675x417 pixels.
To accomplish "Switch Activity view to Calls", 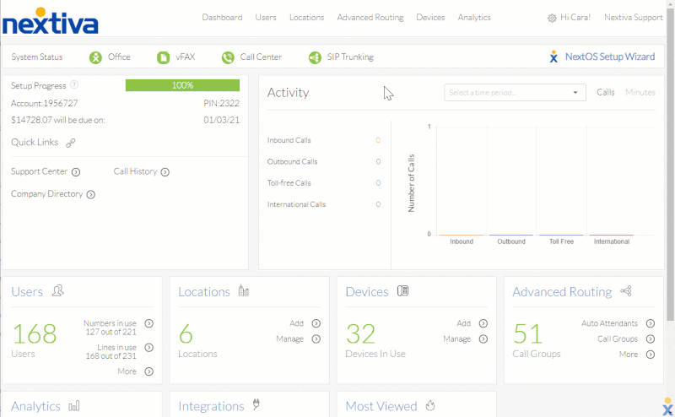I will [605, 92].
